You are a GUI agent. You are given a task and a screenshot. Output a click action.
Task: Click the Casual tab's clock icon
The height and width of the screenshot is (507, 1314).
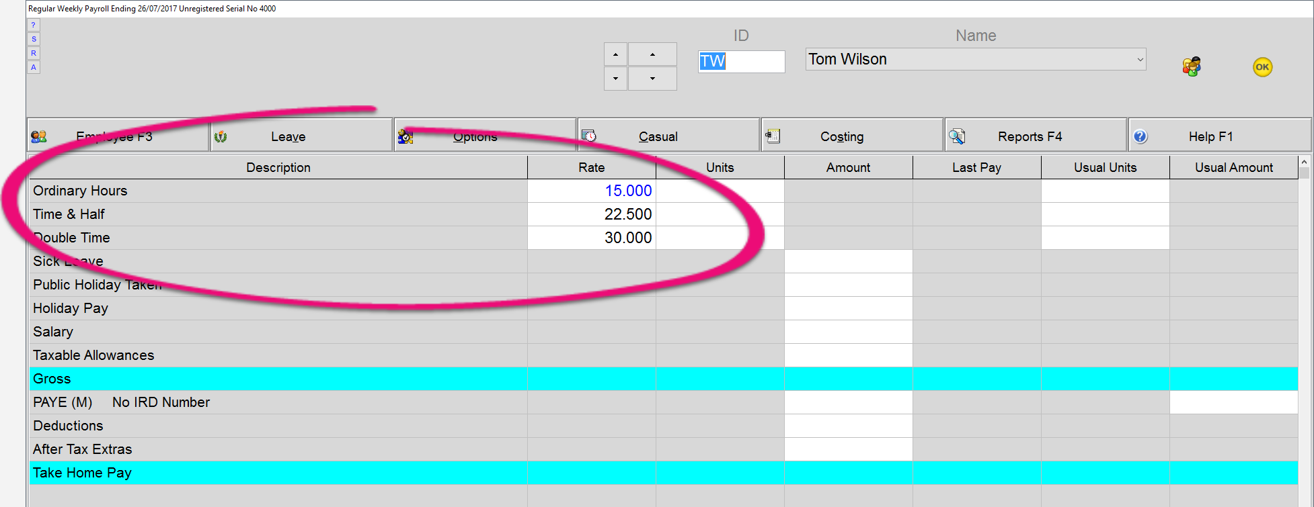(x=588, y=136)
